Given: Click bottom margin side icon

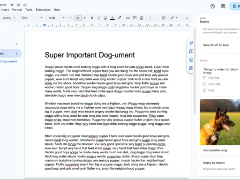Looking at the screenshot, I should click(191, 68).
